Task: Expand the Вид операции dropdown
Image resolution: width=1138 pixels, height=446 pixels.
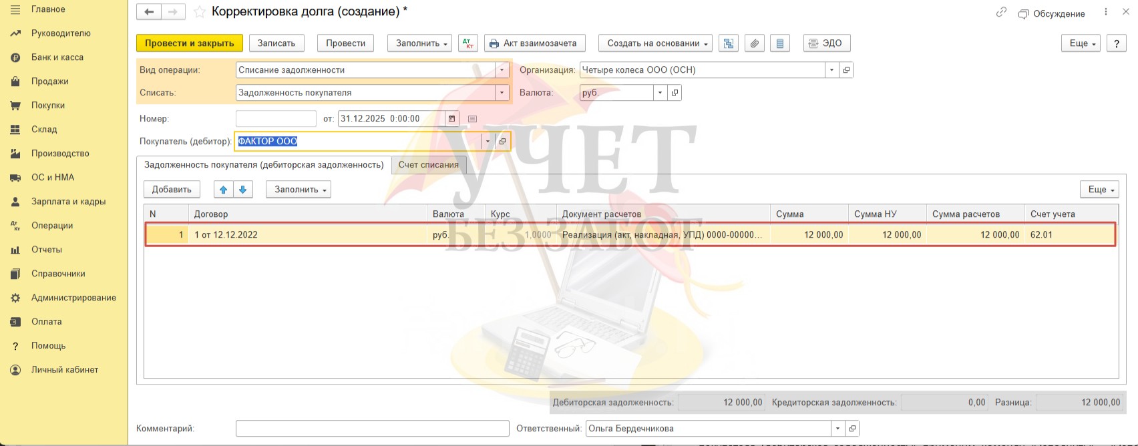Action: tap(502, 70)
